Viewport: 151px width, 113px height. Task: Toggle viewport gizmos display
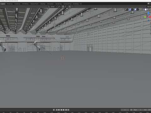(x=130, y=9)
